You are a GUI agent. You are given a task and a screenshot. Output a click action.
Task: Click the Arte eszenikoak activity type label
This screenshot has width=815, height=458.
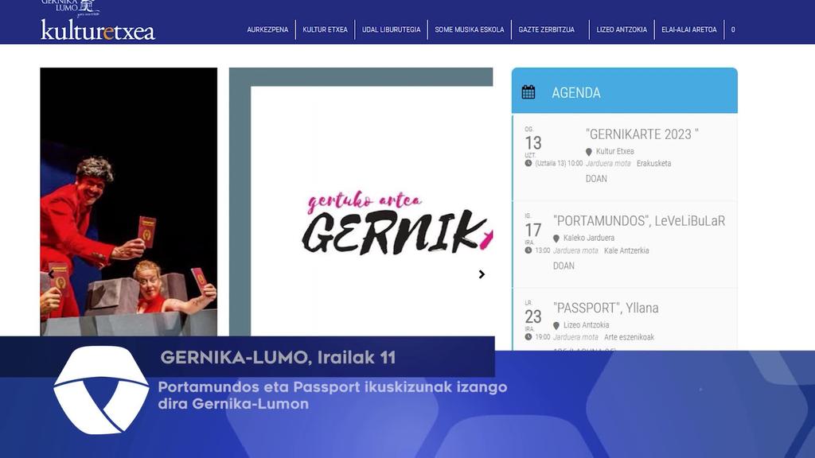629,337
